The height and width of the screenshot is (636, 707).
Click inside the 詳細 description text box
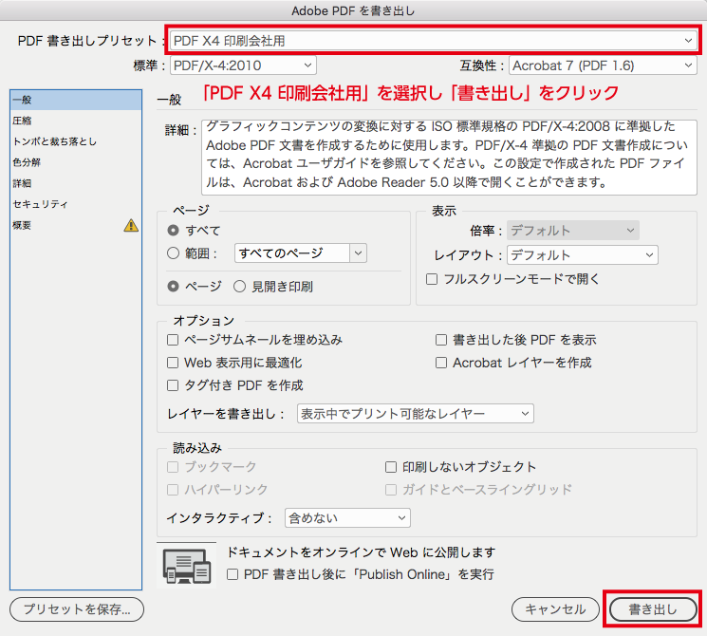pyautogui.click(x=449, y=158)
